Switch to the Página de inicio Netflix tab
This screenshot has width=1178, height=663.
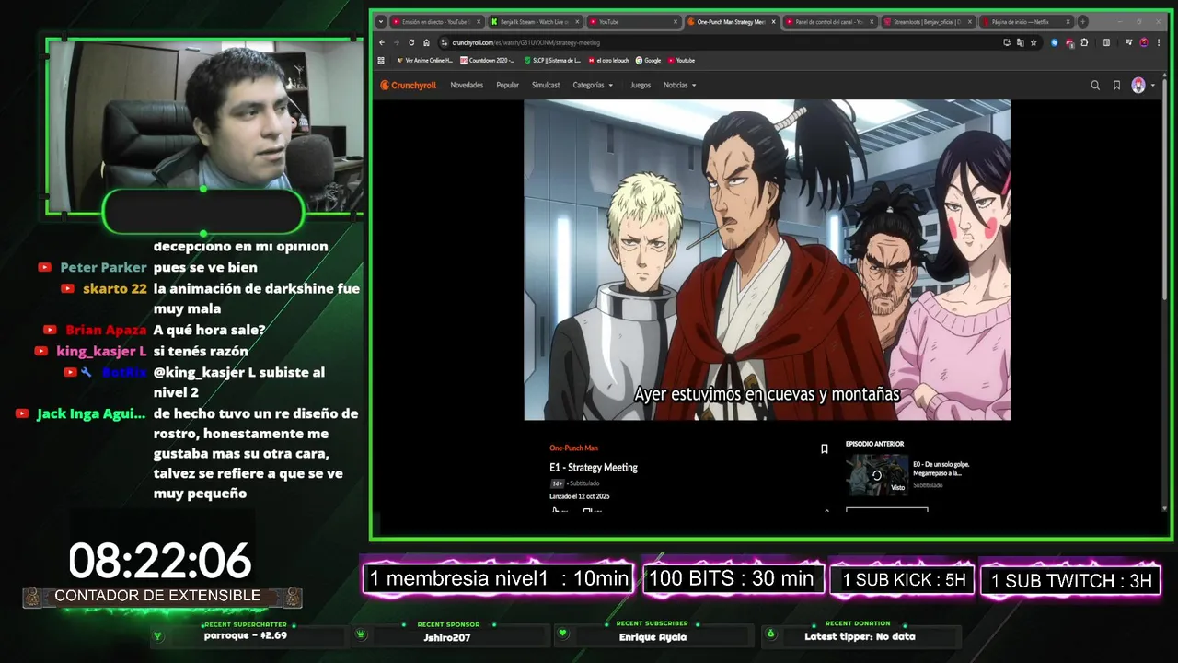coord(1026,21)
